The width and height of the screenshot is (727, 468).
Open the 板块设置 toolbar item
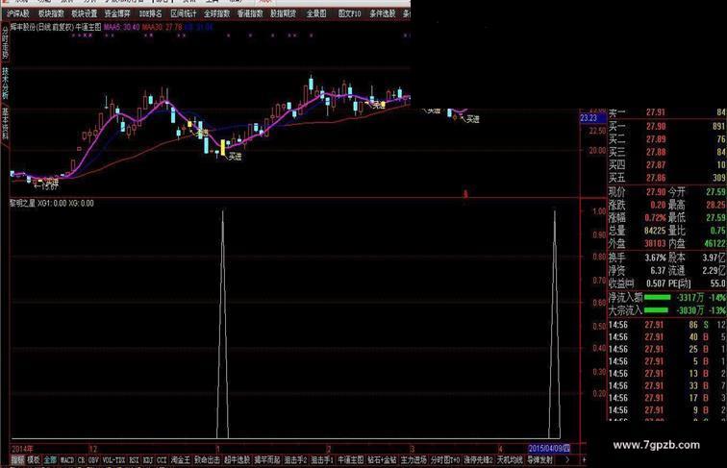point(85,13)
